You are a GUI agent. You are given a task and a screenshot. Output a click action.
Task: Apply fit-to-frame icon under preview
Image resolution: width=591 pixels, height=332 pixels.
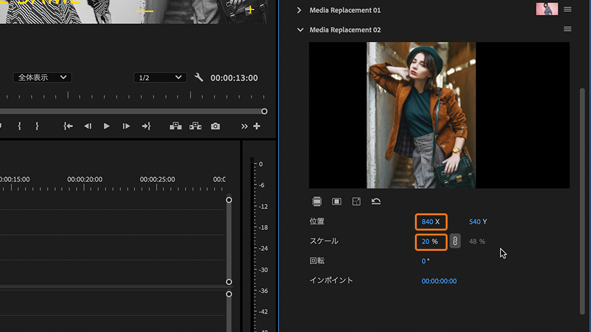click(317, 202)
